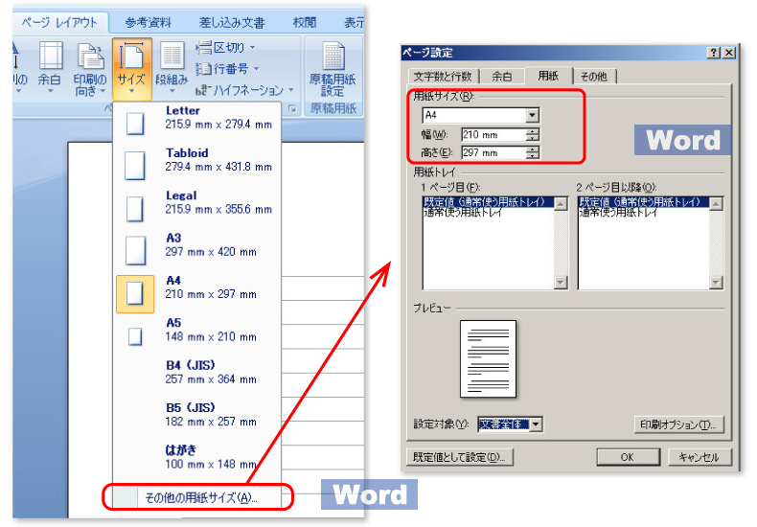Open その他 tab in page setup dialog
This screenshot has width=757, height=527.
coord(594,77)
